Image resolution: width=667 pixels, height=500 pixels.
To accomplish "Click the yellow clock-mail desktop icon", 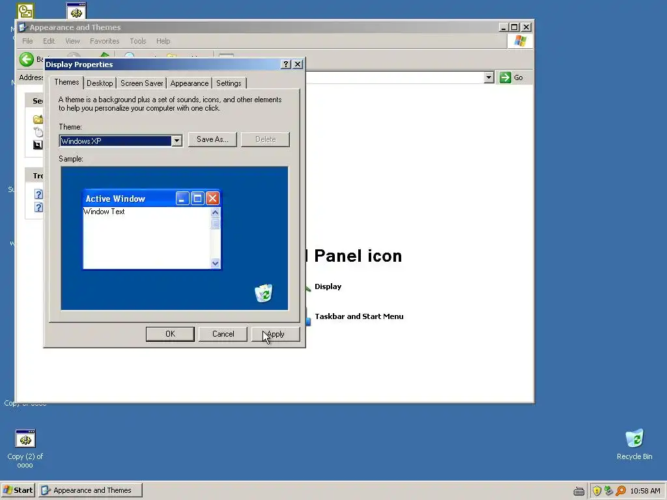I will (25, 11).
